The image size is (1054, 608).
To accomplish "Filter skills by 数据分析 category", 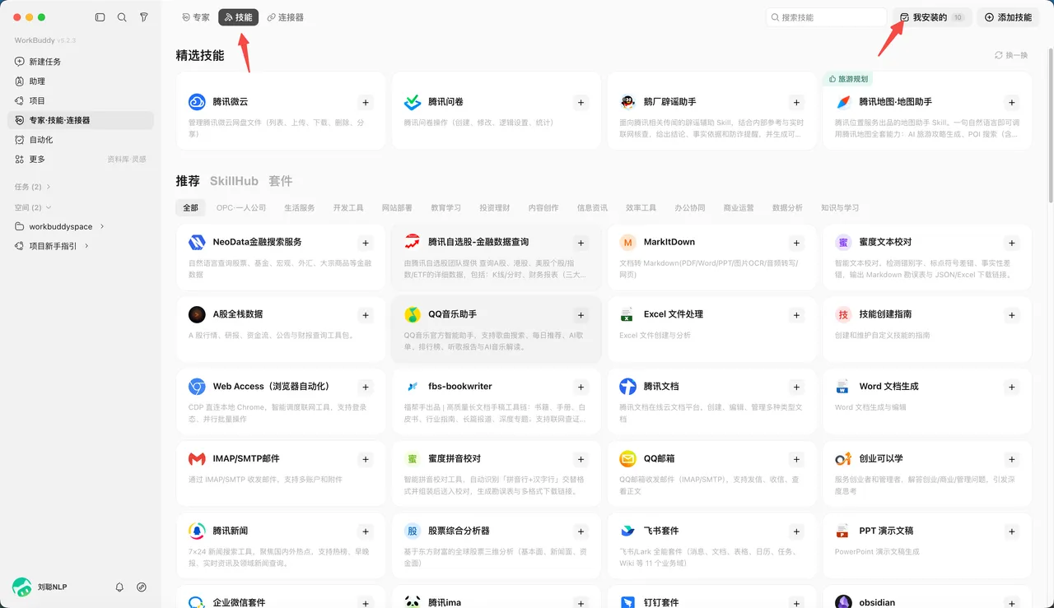I will (787, 208).
